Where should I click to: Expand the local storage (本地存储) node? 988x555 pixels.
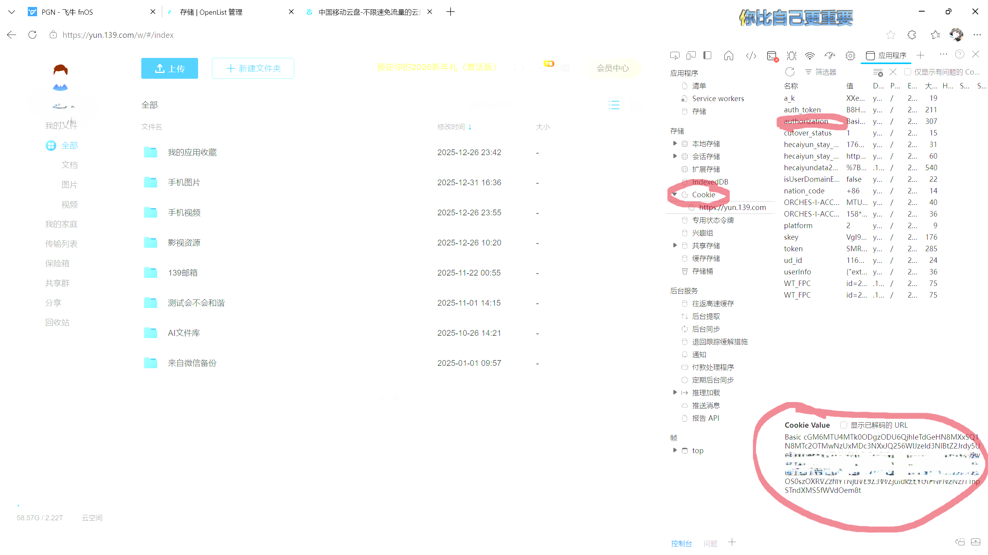tap(674, 144)
